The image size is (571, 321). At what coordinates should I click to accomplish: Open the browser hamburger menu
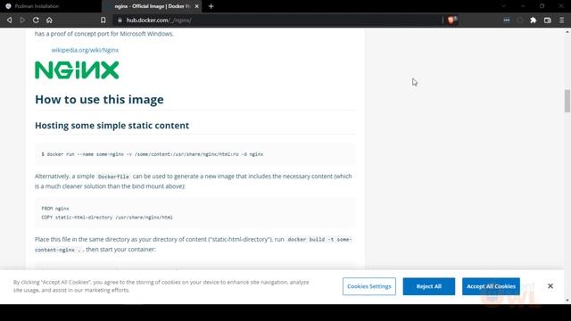[x=561, y=21]
